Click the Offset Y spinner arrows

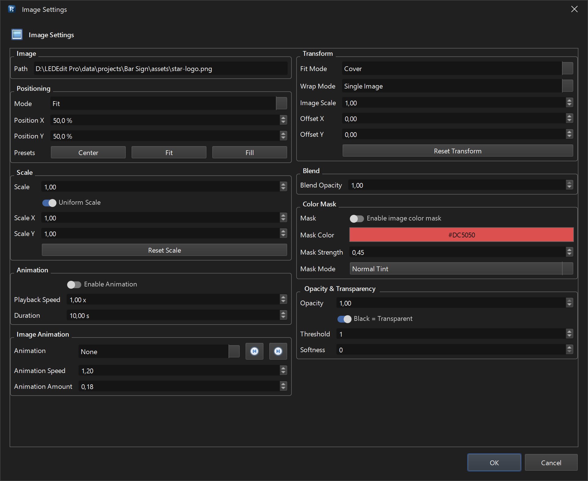coord(569,134)
